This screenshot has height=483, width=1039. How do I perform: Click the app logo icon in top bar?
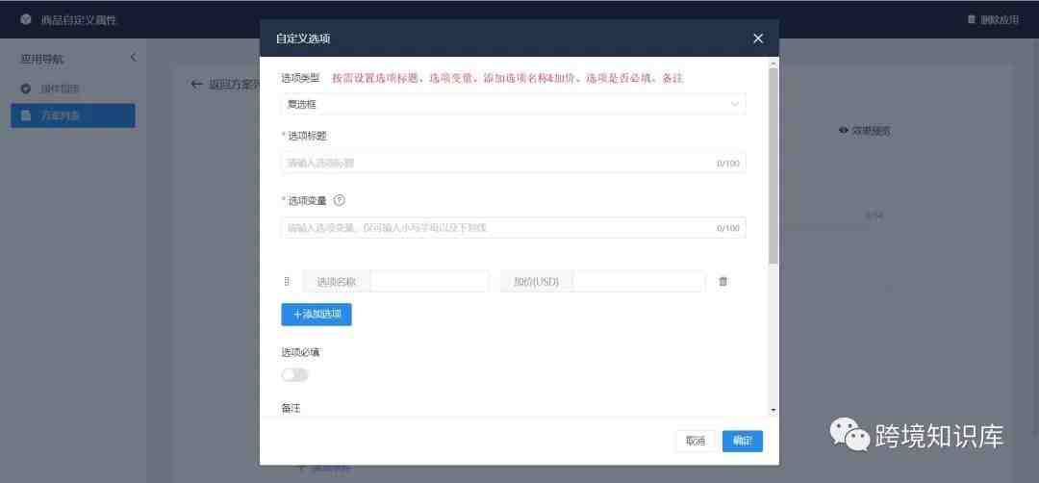[x=26, y=19]
